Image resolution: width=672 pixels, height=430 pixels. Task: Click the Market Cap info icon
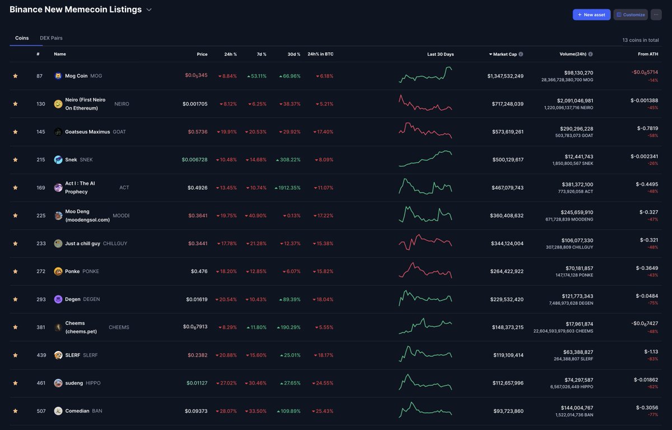point(521,54)
